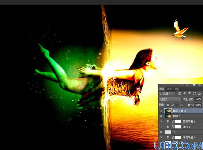The height and width of the screenshot is (150, 203).
Task: Switch to the 通道 tab
Action: coord(169,89)
